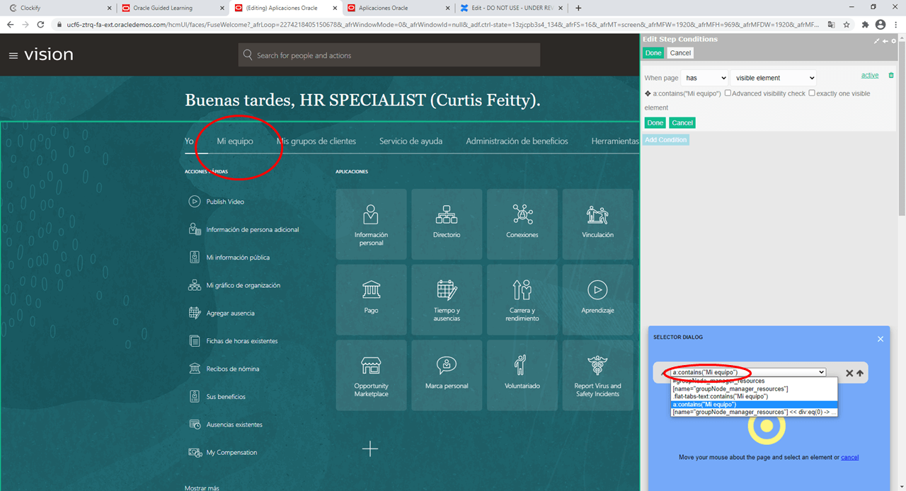Image resolution: width=906 pixels, height=491 pixels.
Task: Click Información de persona adicional icon
Action: [195, 229]
